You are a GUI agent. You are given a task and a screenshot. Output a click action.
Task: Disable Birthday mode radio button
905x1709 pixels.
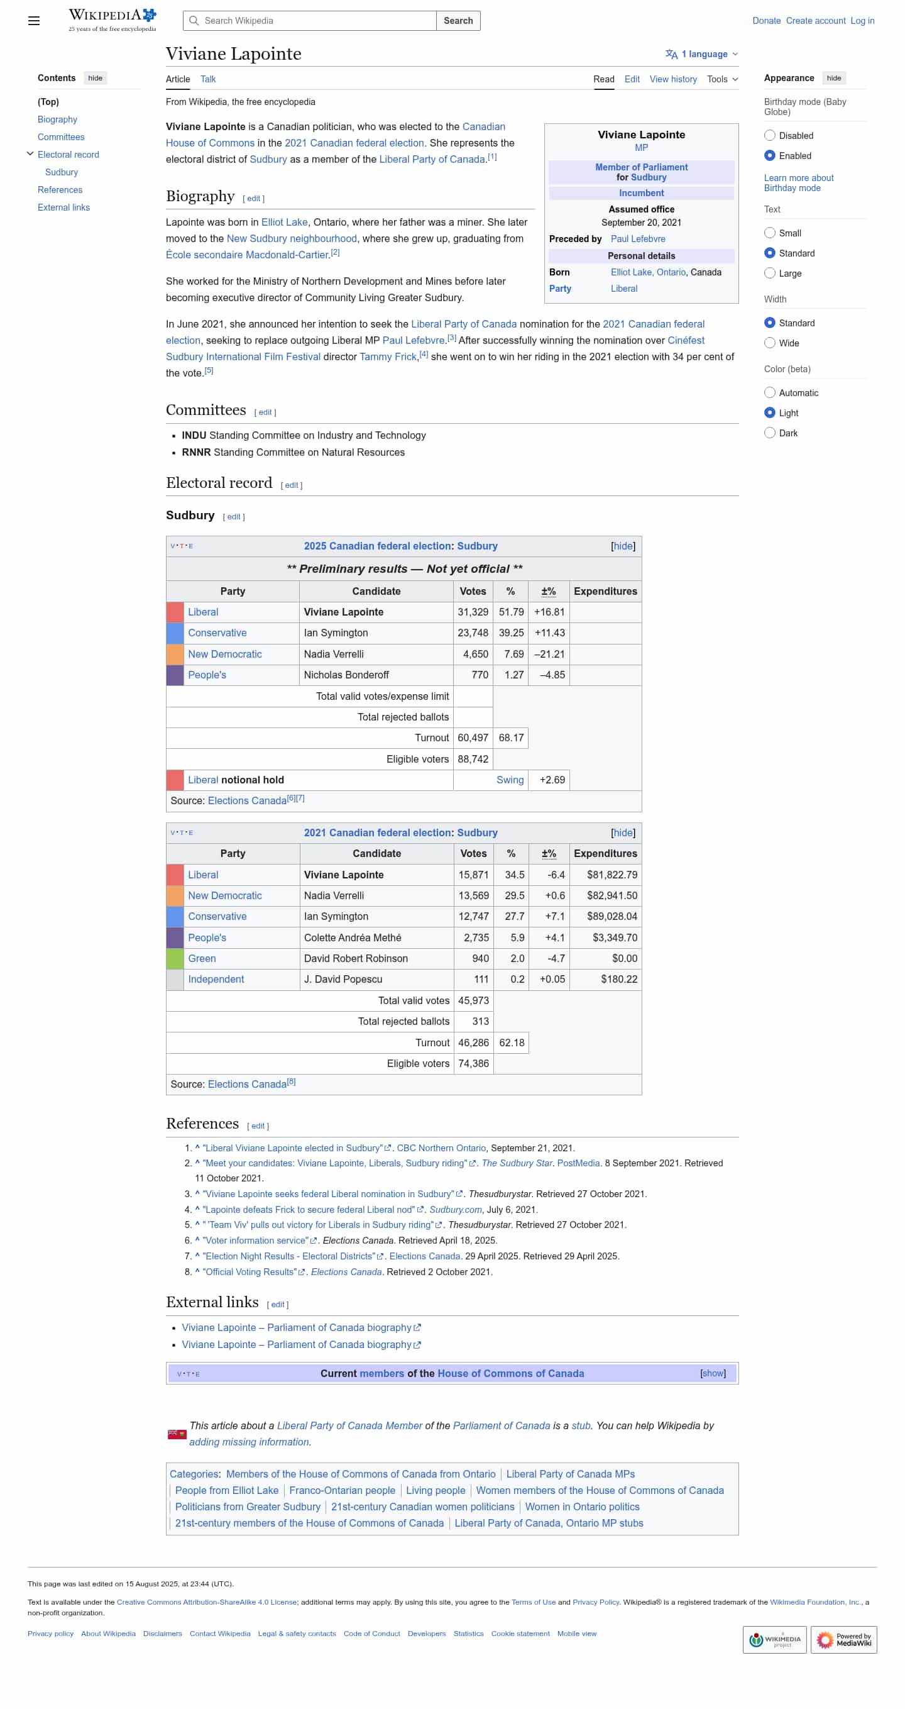pyautogui.click(x=769, y=135)
